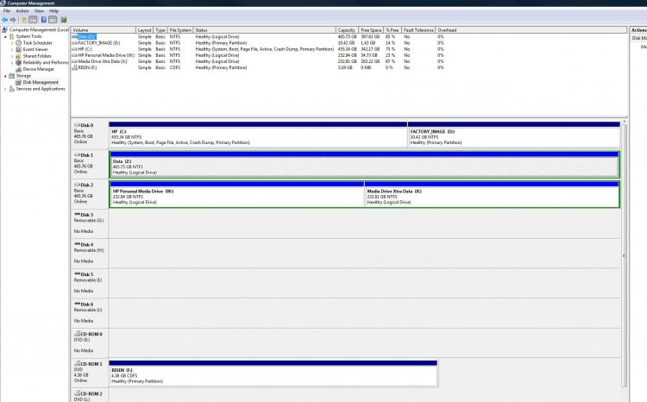This screenshot has width=647, height=402.
Task: Click the Forward arrow in the toolbar
Action: (x=15, y=19)
